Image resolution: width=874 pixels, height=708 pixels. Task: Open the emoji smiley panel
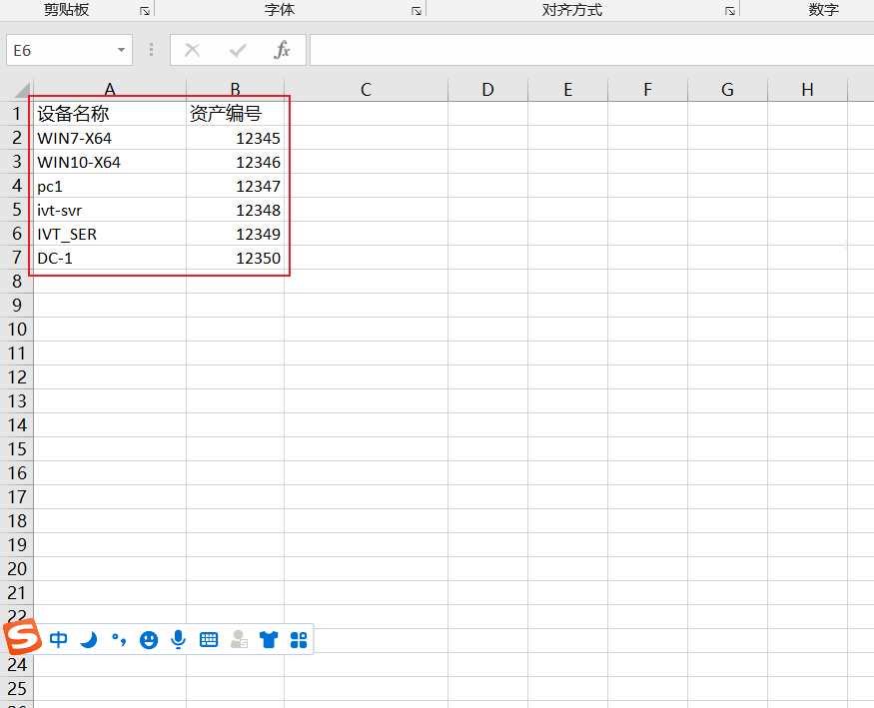(149, 640)
